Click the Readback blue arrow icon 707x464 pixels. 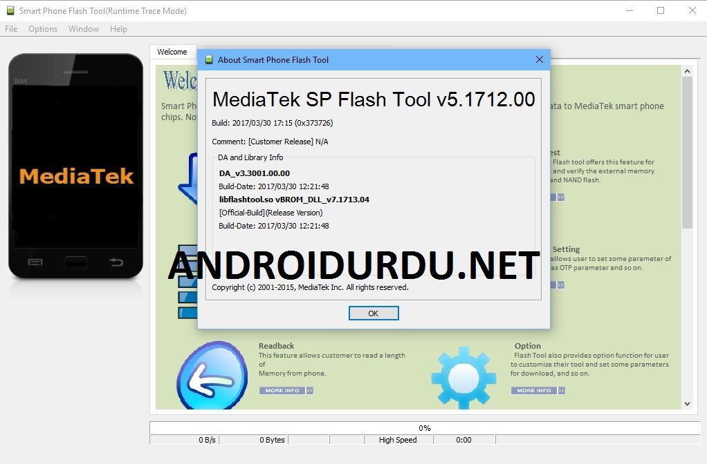pyautogui.click(x=212, y=376)
